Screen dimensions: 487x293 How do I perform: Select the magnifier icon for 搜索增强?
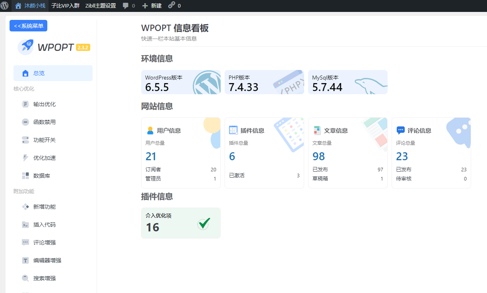tap(26, 278)
